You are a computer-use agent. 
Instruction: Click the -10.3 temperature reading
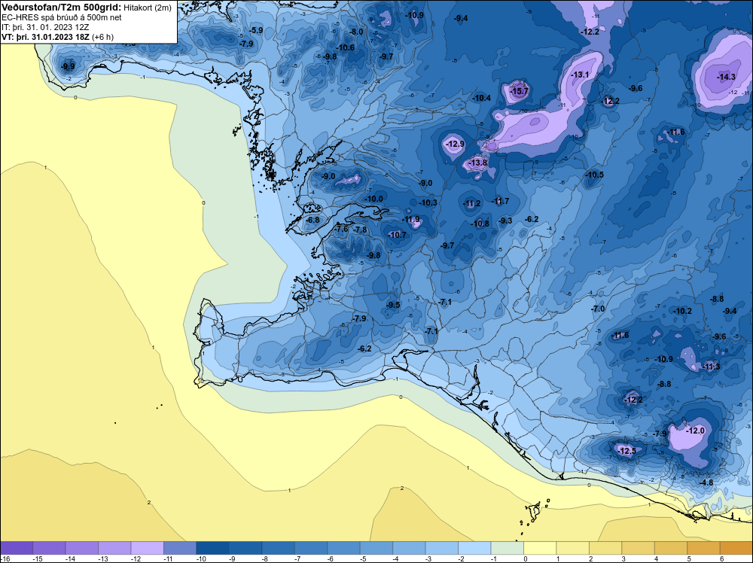pos(428,203)
